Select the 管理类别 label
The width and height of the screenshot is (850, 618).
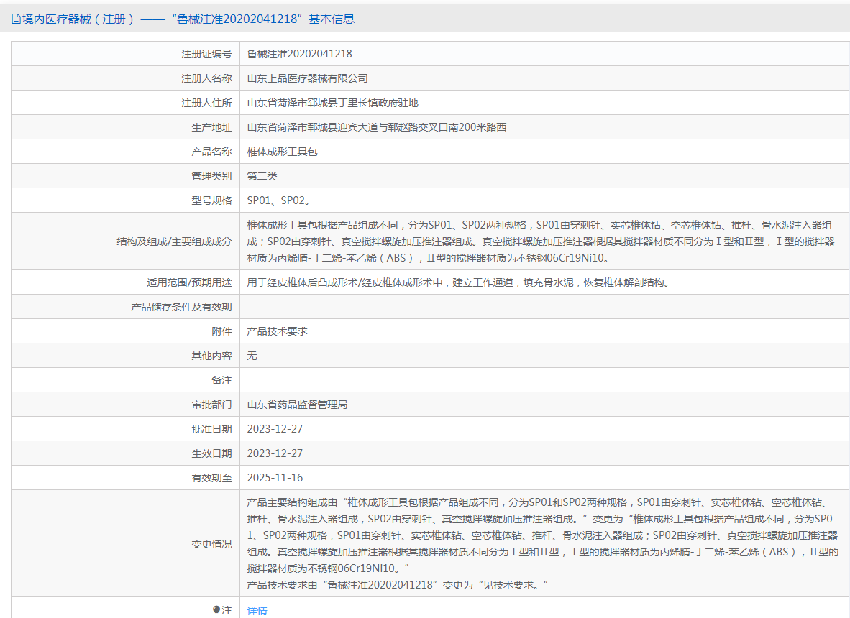[x=211, y=176]
